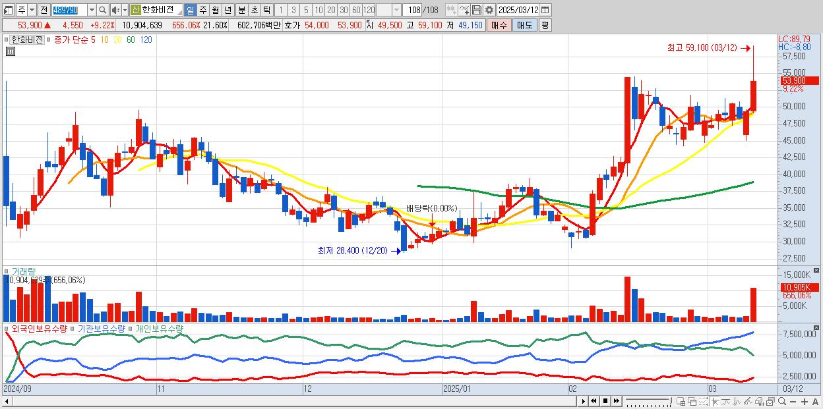Viewport: 823px width, 409px height.
Task: Click the dashed-line crosshair icon in bottom toolbar
Action: (x=703, y=401)
